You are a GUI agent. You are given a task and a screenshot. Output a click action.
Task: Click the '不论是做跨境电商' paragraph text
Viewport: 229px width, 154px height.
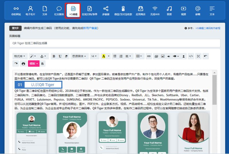click(x=111, y=76)
